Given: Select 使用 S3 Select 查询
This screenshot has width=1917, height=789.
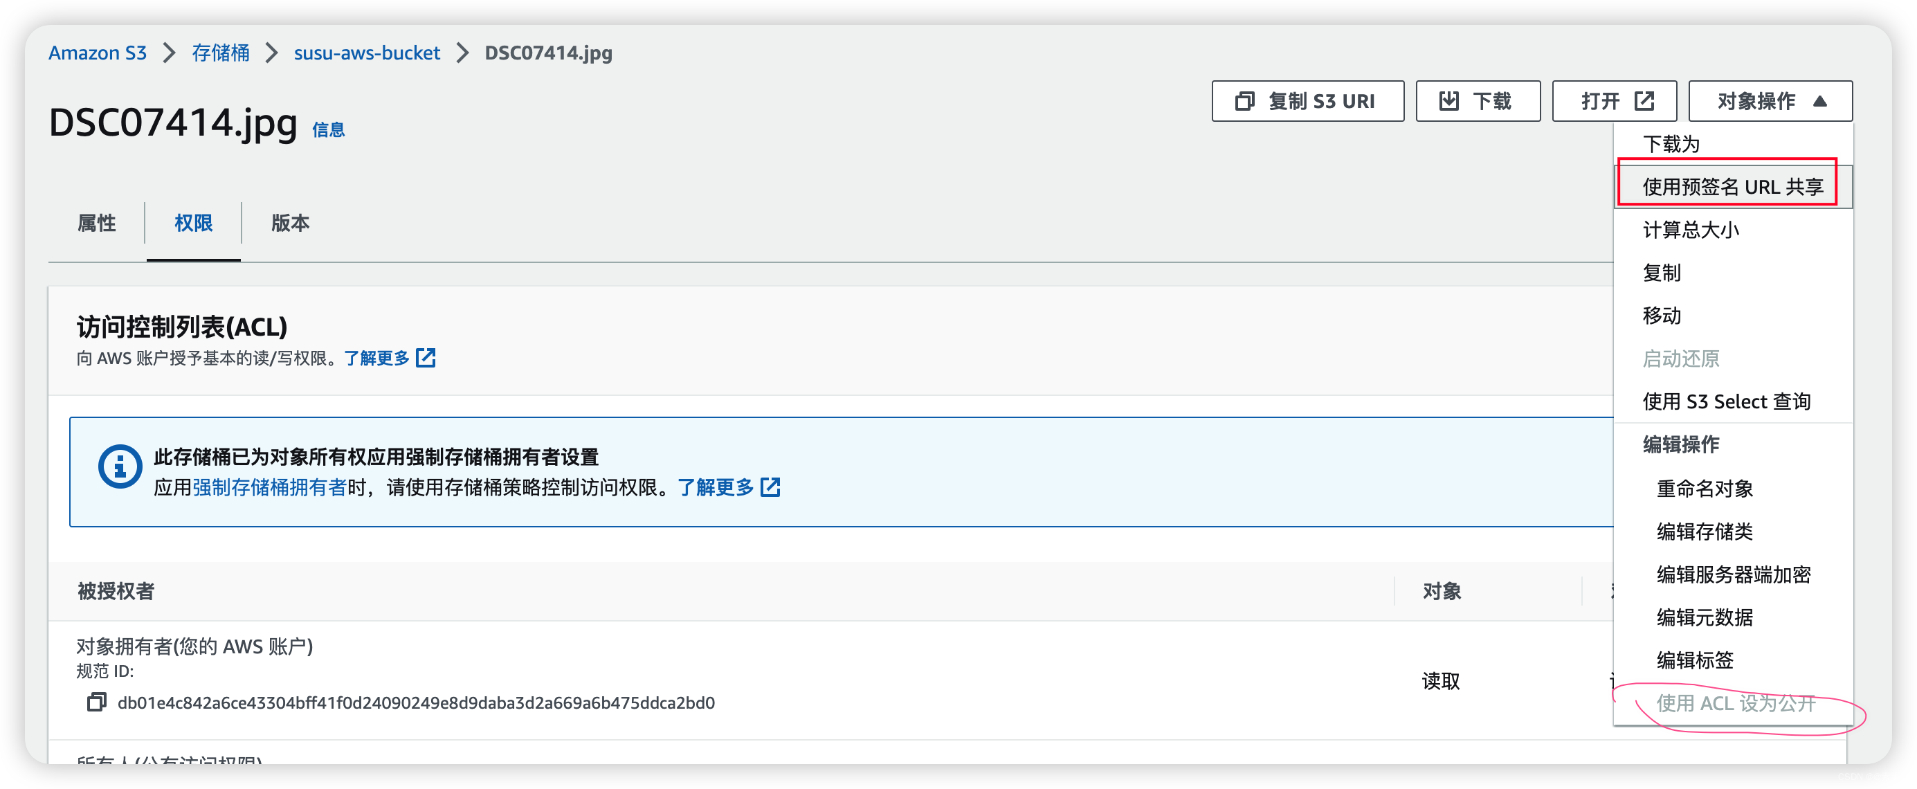Looking at the screenshot, I should click(x=1733, y=402).
